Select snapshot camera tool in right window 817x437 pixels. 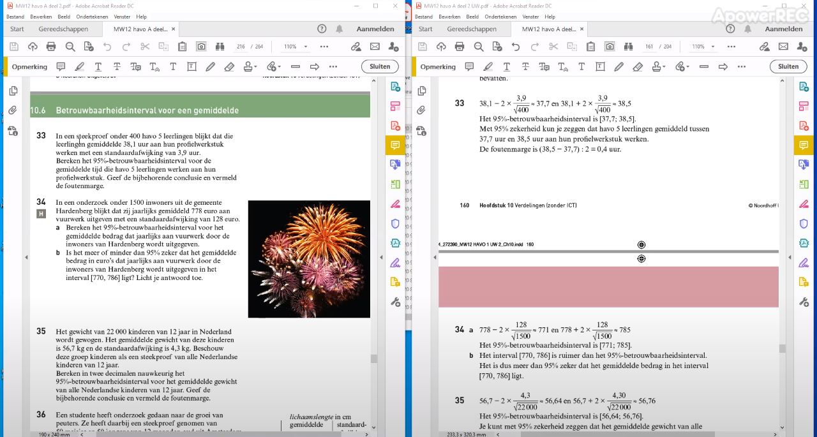point(610,47)
